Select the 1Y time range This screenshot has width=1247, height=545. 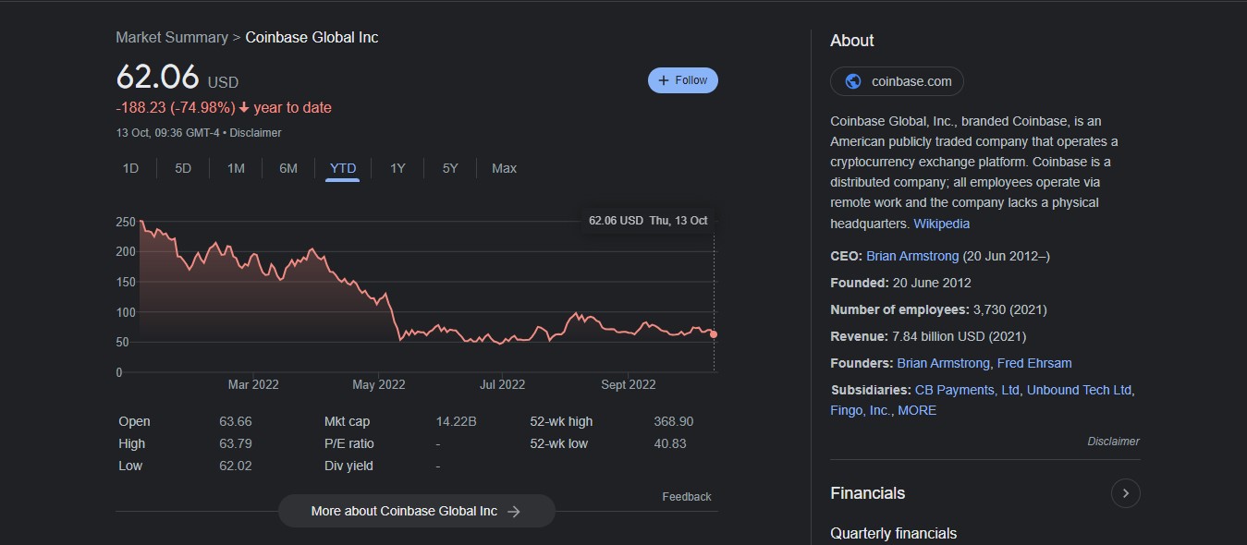click(x=397, y=168)
